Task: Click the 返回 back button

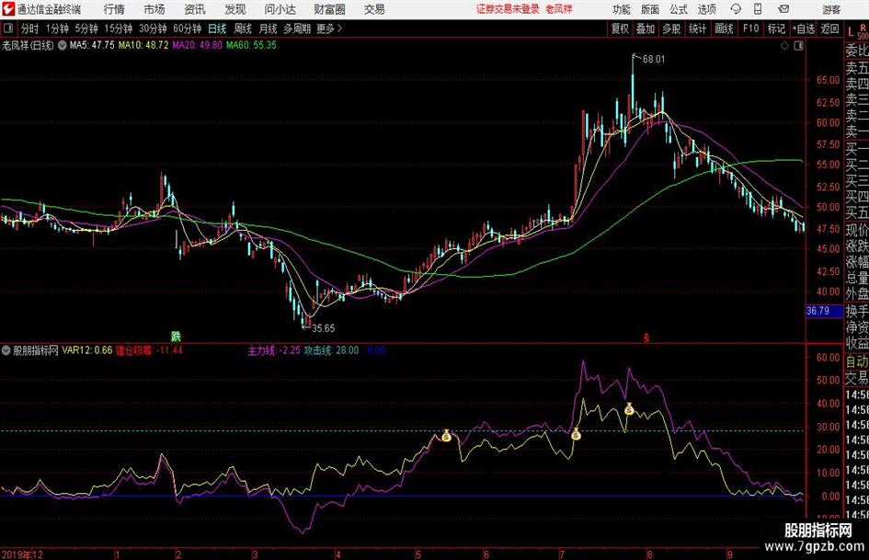Action: point(829,29)
